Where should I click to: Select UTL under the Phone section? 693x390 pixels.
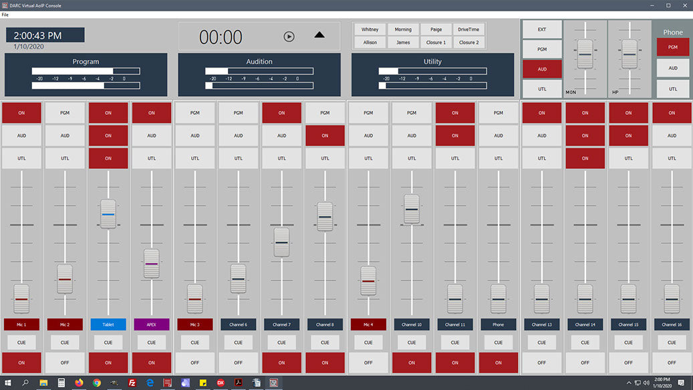[x=673, y=89]
